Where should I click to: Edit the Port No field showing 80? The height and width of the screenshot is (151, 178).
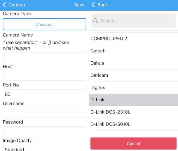(x=44, y=94)
